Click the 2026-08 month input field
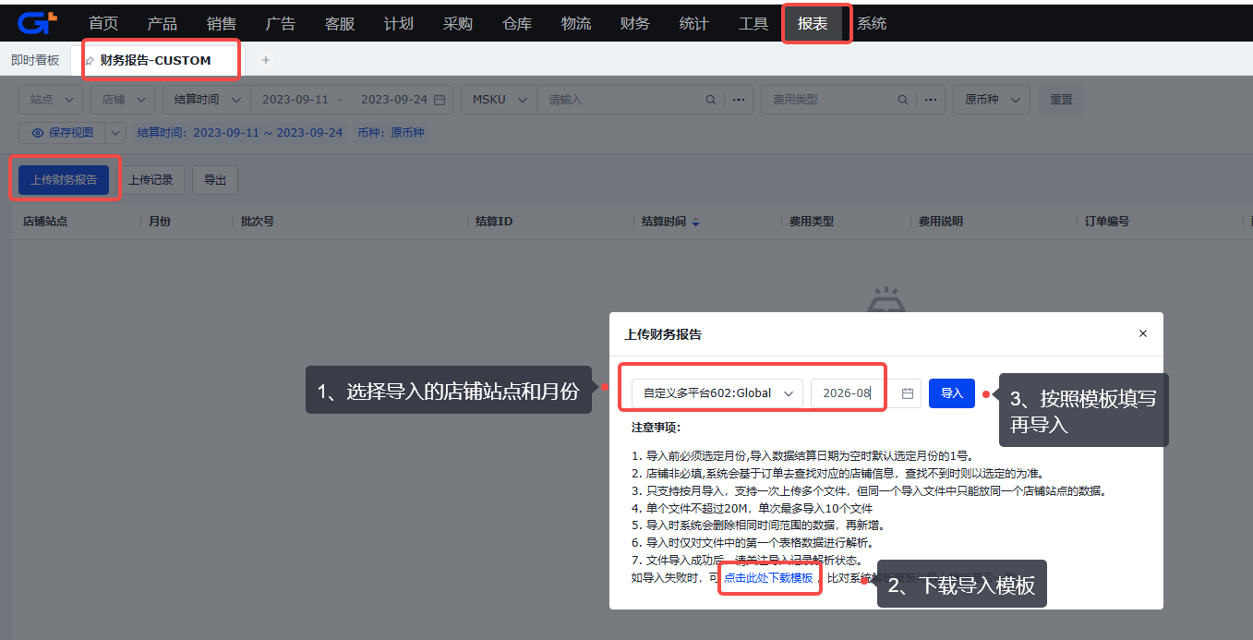1253x640 pixels. pyautogui.click(x=855, y=393)
